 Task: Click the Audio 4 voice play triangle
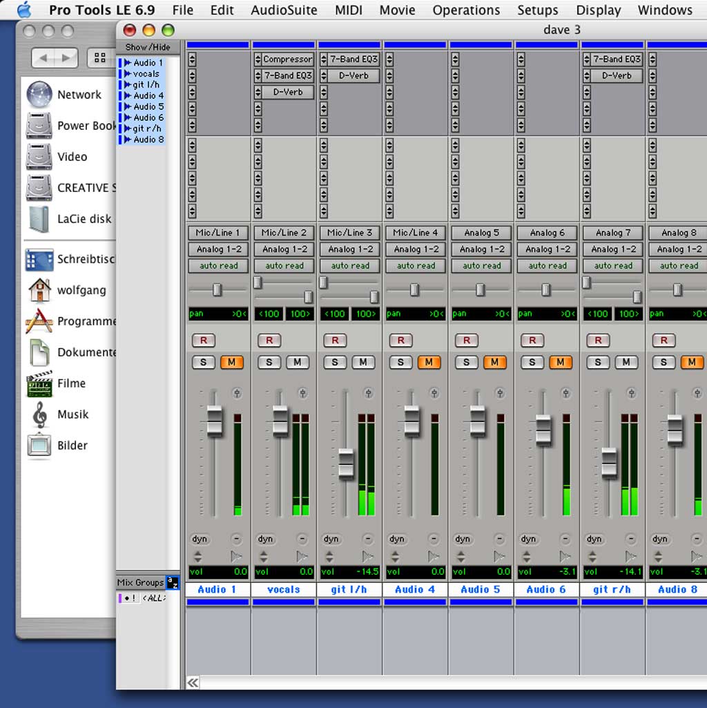point(434,557)
